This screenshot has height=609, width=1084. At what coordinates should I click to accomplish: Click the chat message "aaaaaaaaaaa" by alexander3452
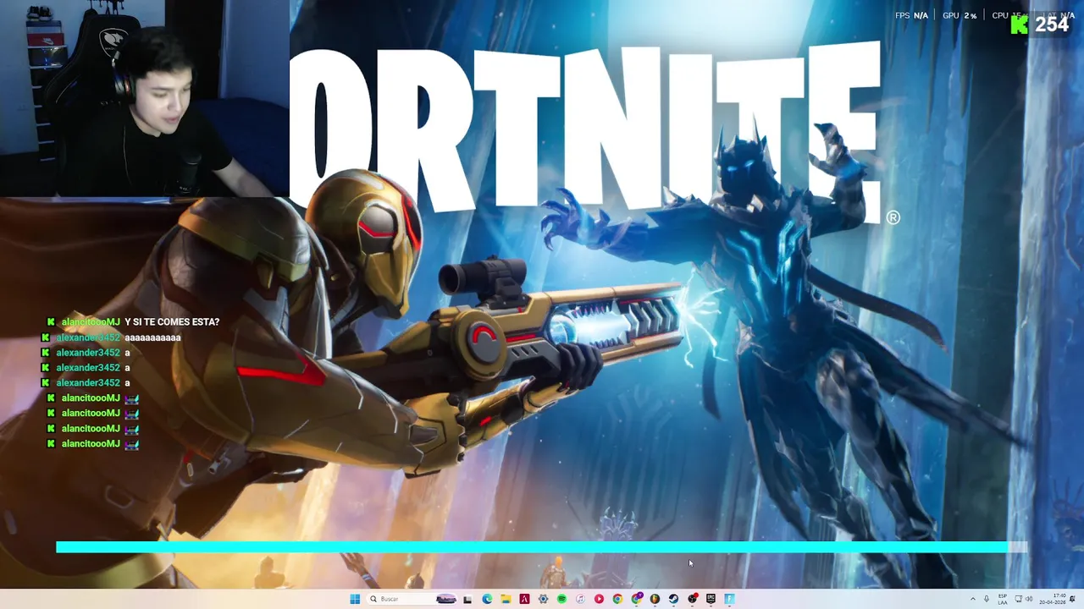point(152,337)
